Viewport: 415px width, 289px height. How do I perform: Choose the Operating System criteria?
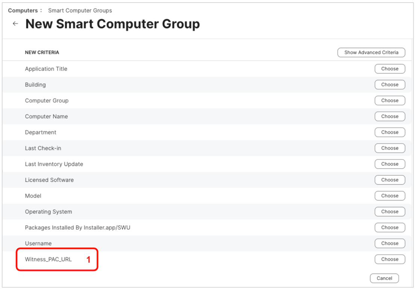click(x=389, y=211)
